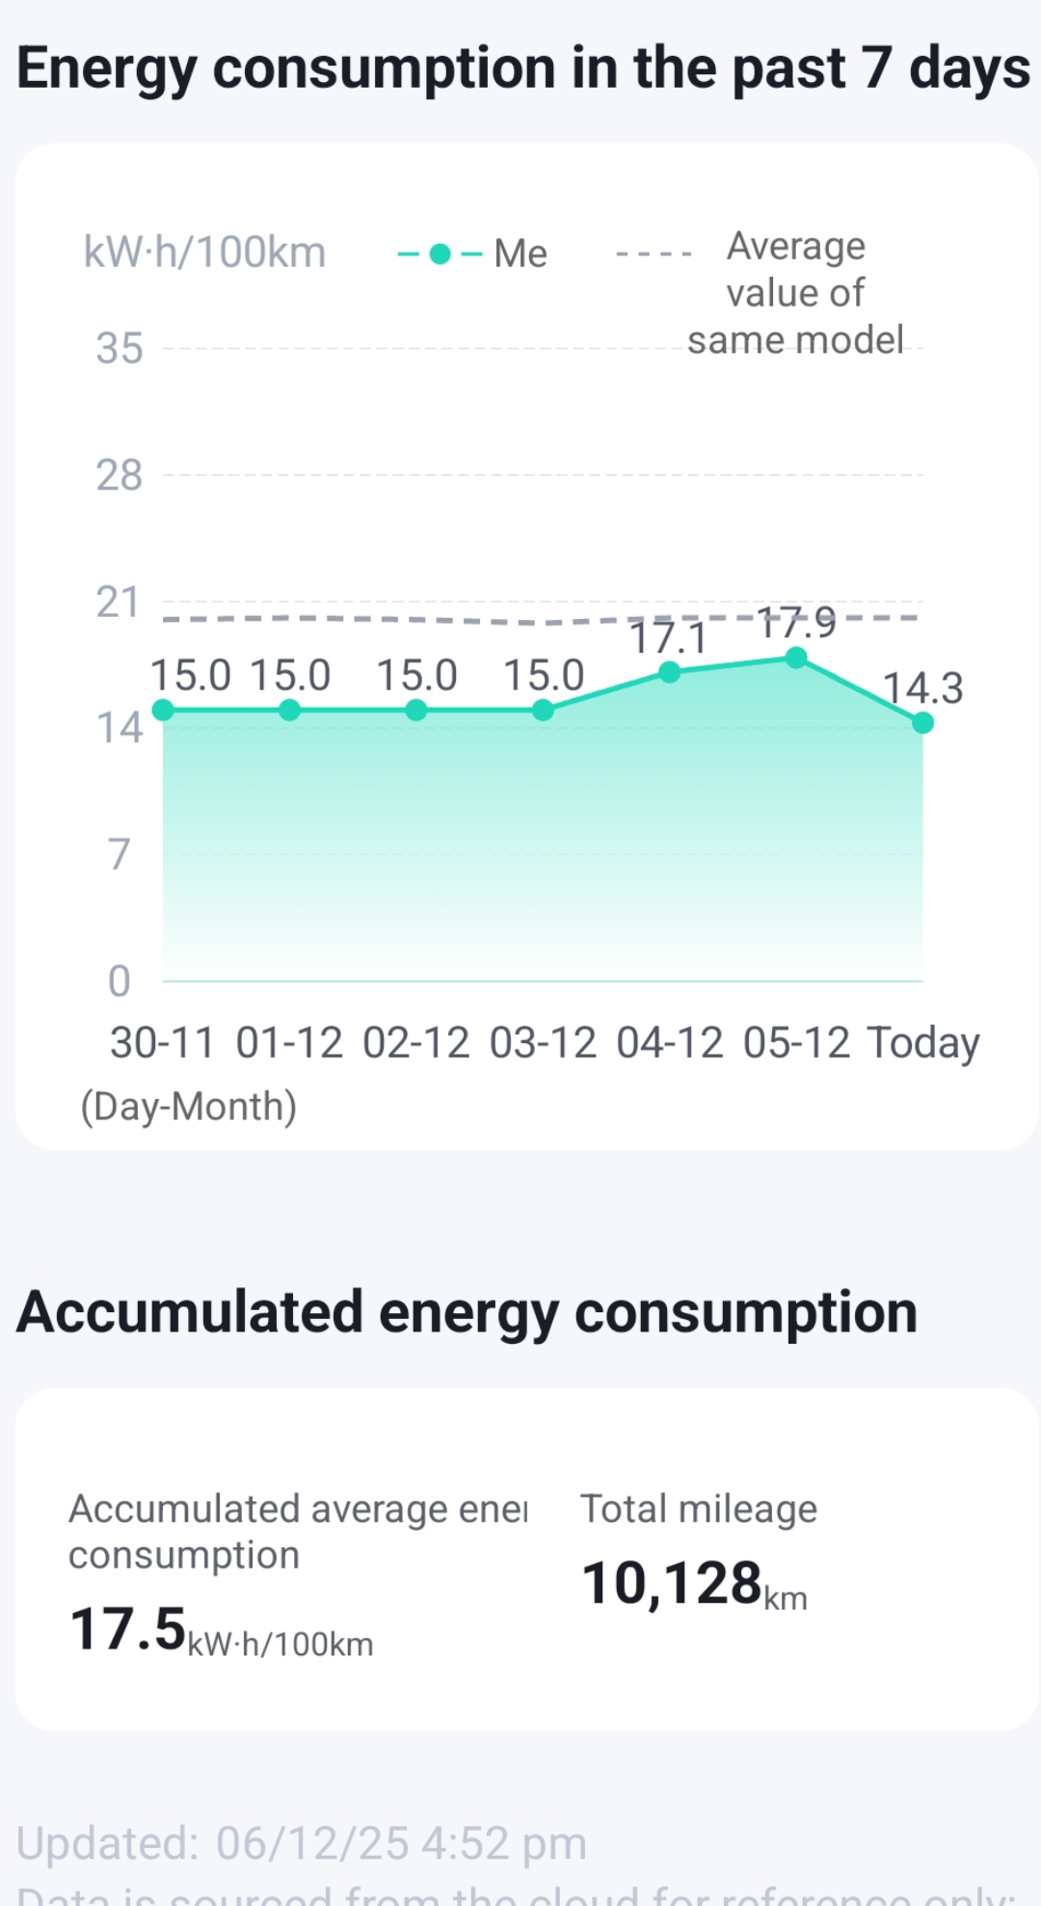The width and height of the screenshot is (1041, 1906).
Task: Tap the dashed average-value legend line icon
Action: [x=654, y=255]
